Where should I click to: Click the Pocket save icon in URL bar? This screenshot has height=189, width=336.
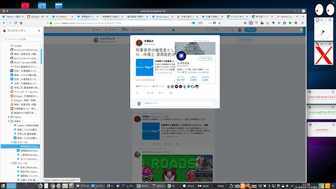coord(215,23)
